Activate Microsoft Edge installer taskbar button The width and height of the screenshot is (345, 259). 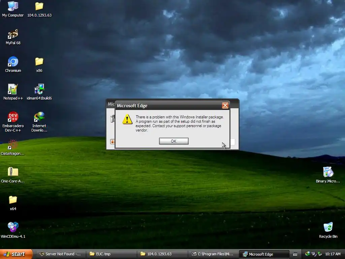point(264,254)
